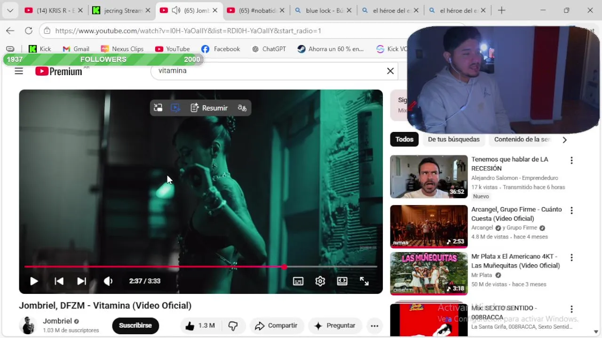
Task: Open Tenemos que hablar de LA RECESIÓN title
Action: [510, 164]
